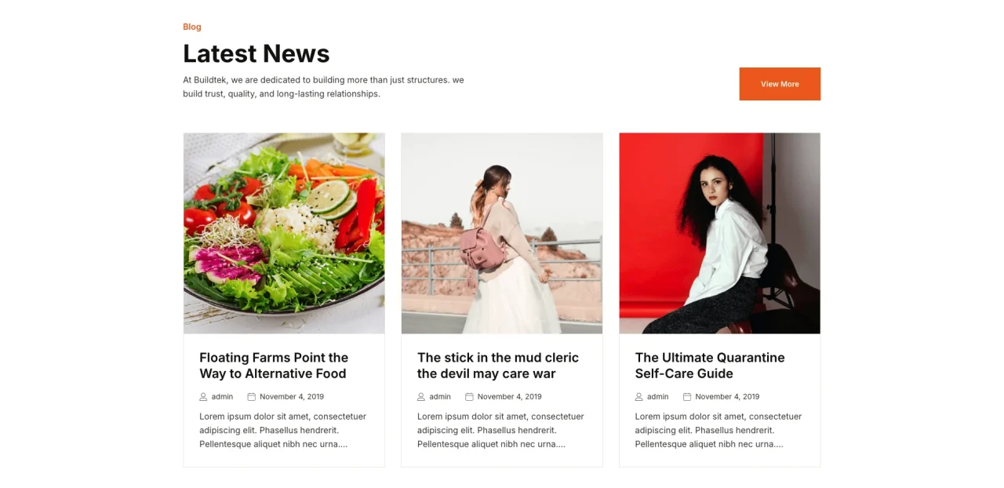Open the salad bowl post image

[x=284, y=233]
